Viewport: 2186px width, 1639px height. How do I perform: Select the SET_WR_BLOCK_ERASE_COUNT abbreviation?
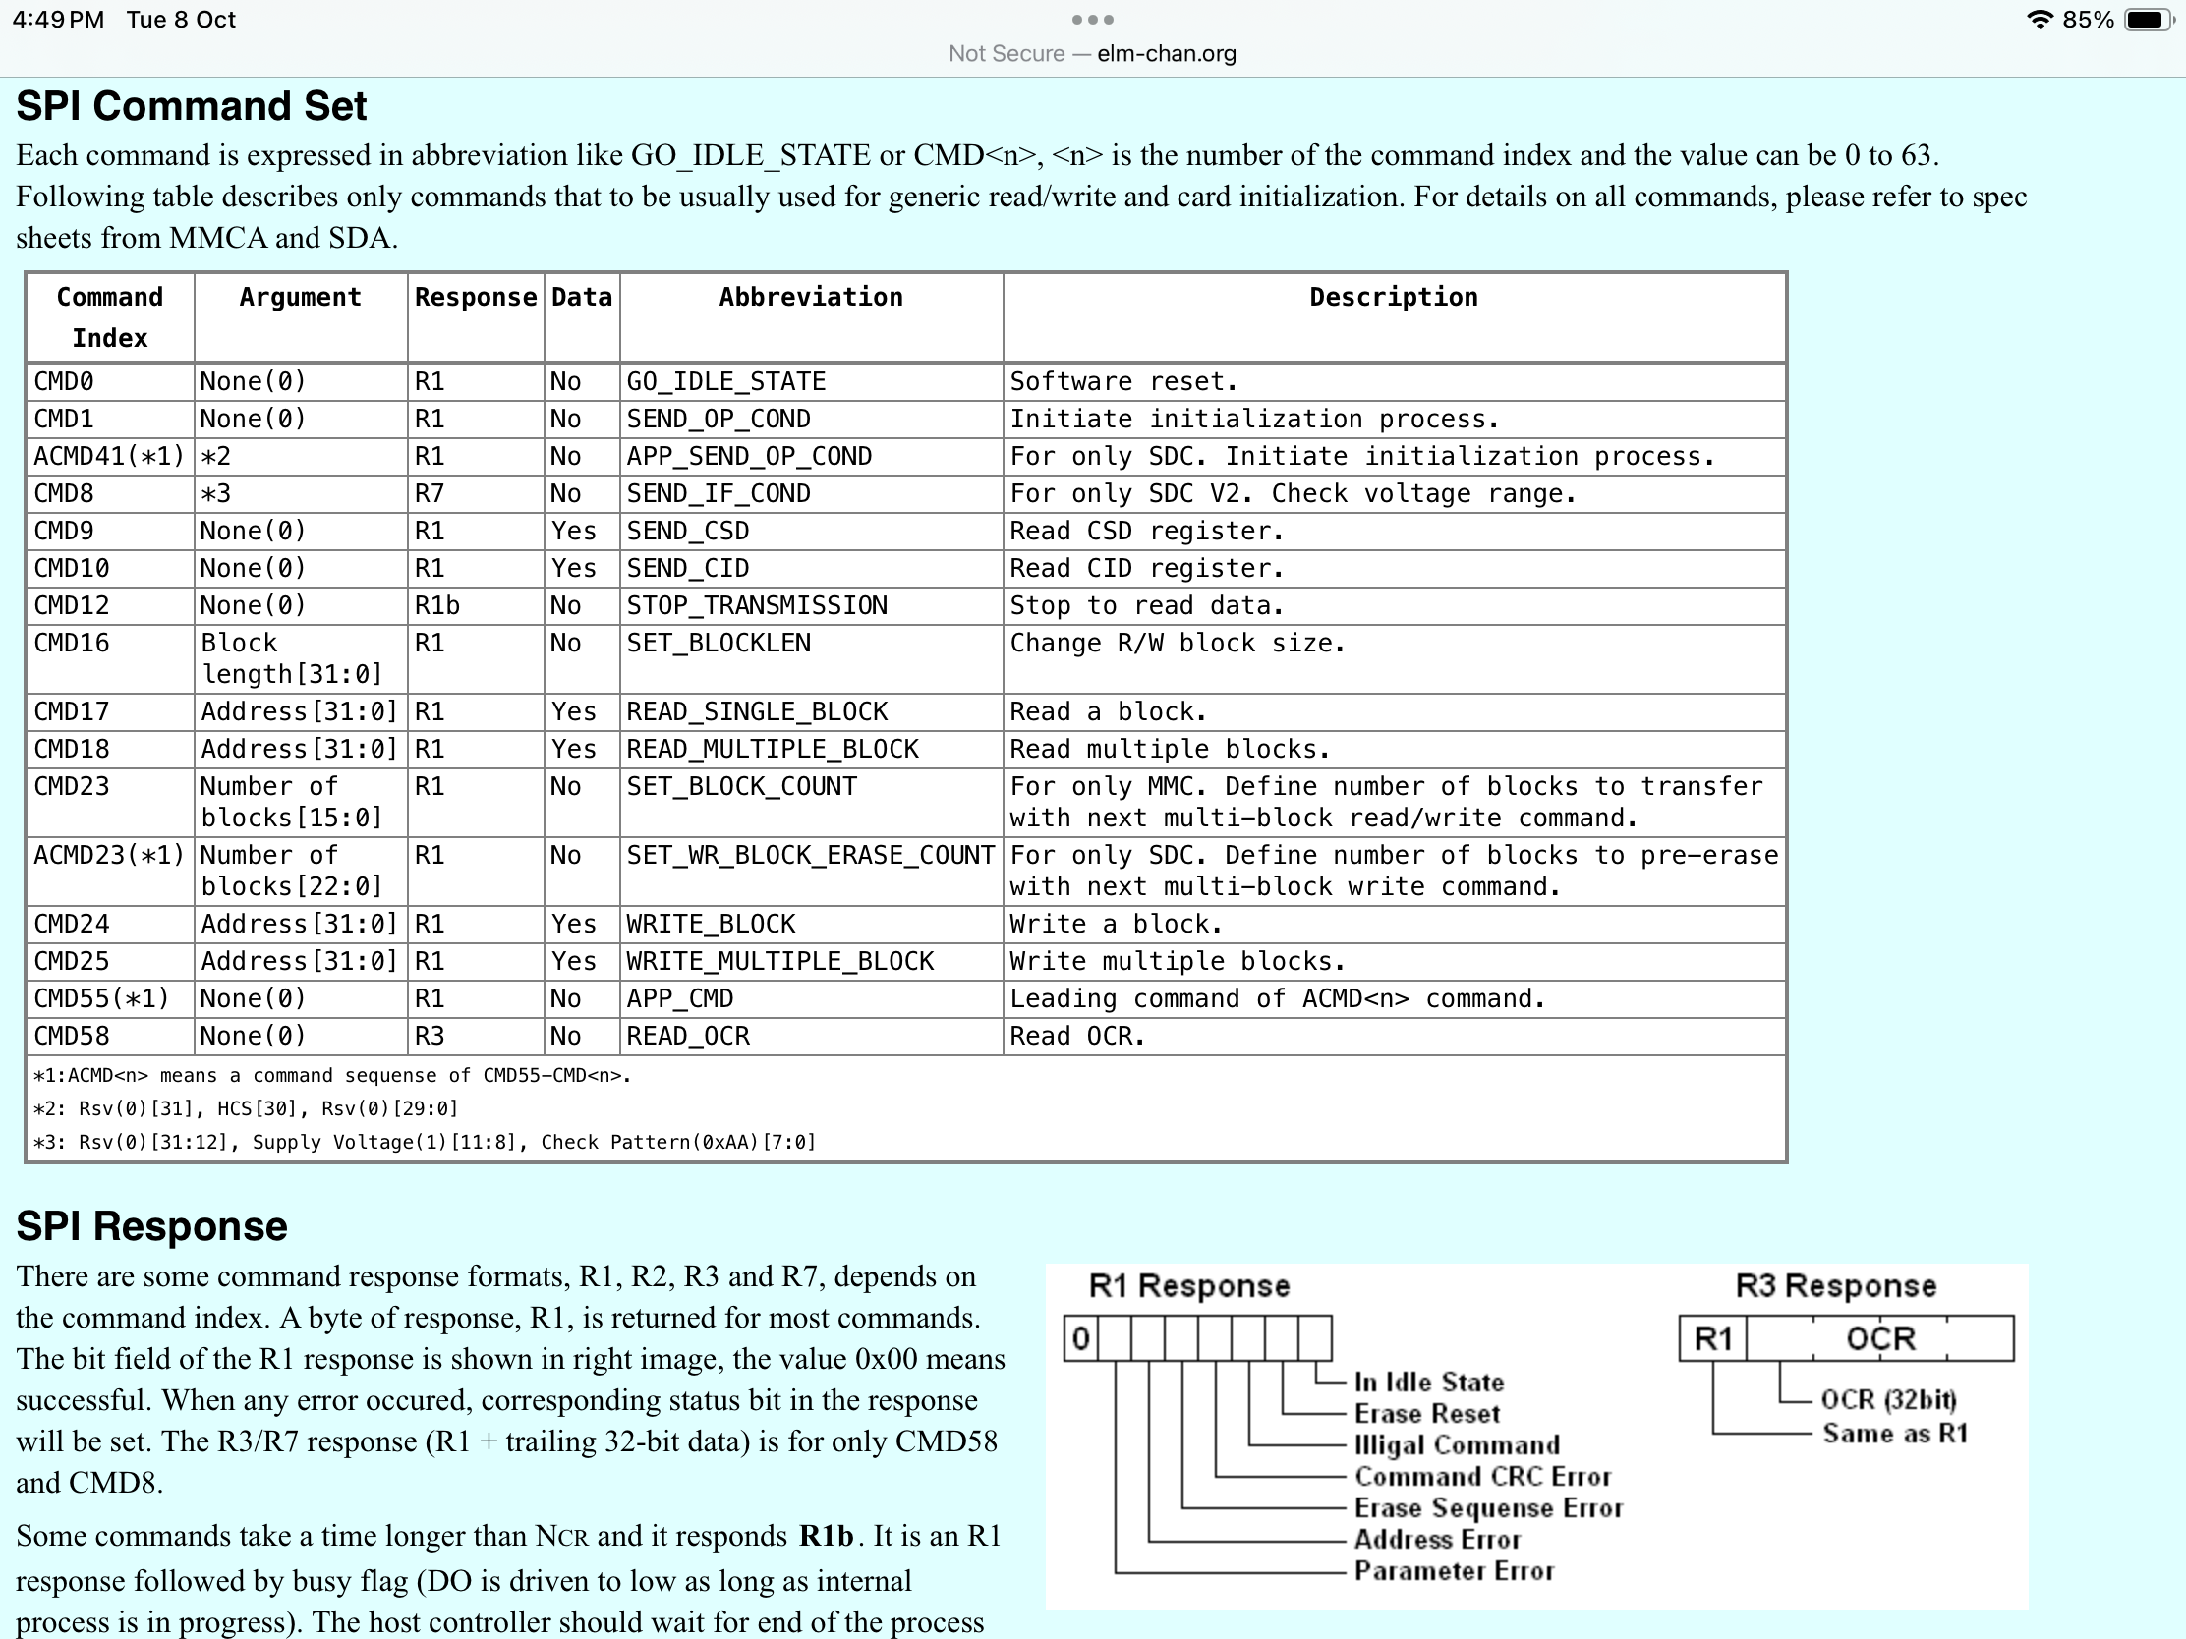(811, 872)
